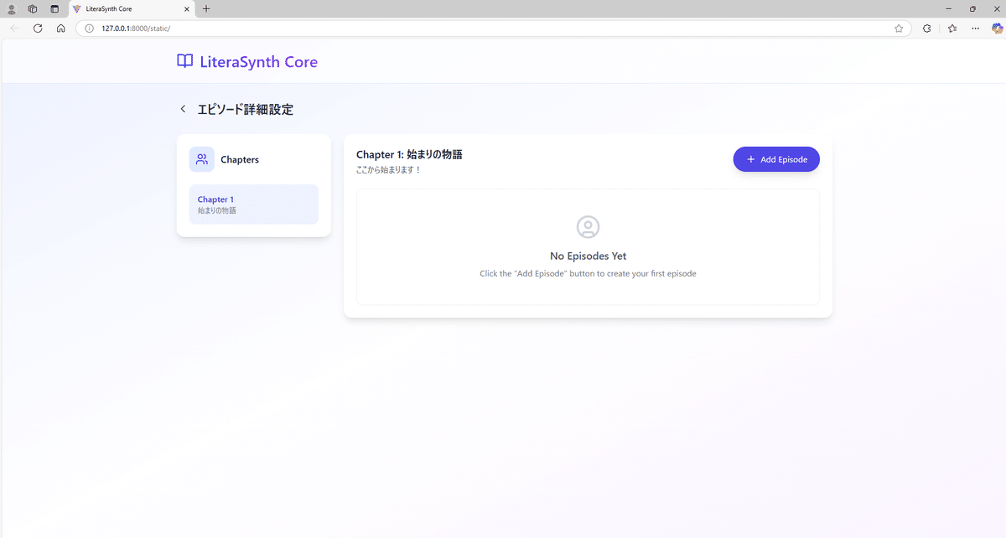The height and width of the screenshot is (538, 1006).
Task: Open the workspaces cube icon in the tab bar
Action: click(x=32, y=8)
